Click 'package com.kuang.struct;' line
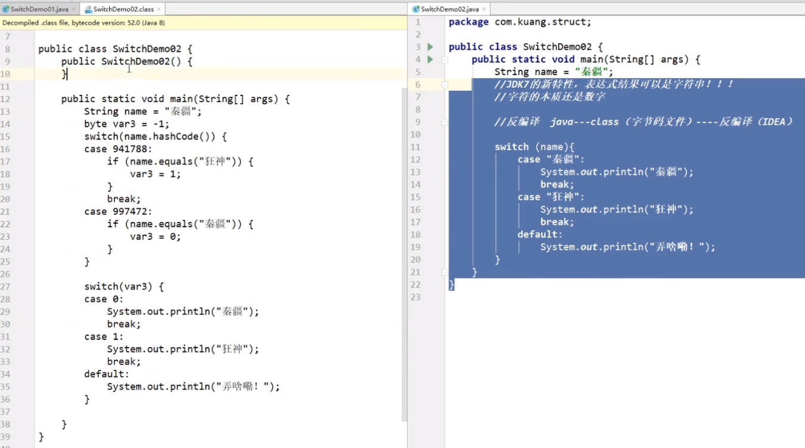The width and height of the screenshot is (805, 448). pyautogui.click(x=520, y=22)
